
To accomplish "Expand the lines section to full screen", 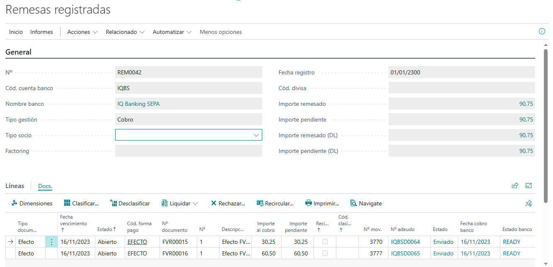I will tap(529, 186).
